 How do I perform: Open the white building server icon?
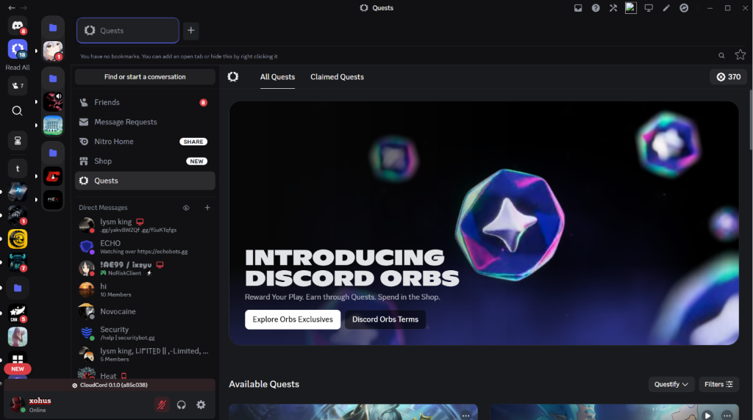tap(53, 125)
